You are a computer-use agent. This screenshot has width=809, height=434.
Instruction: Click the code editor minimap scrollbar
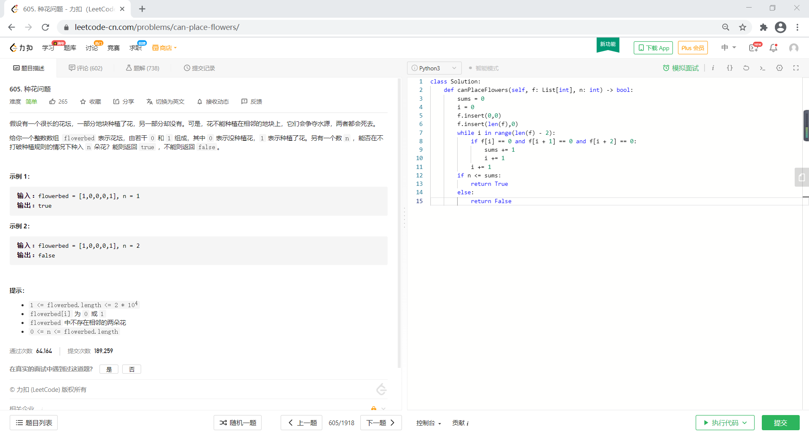(806, 126)
